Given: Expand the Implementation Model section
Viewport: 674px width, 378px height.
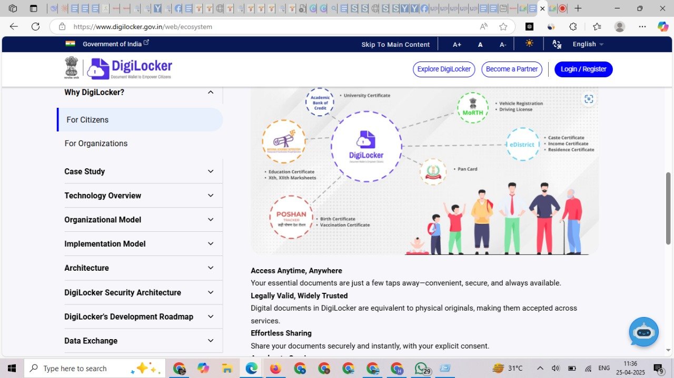Looking at the screenshot, I should (140, 244).
